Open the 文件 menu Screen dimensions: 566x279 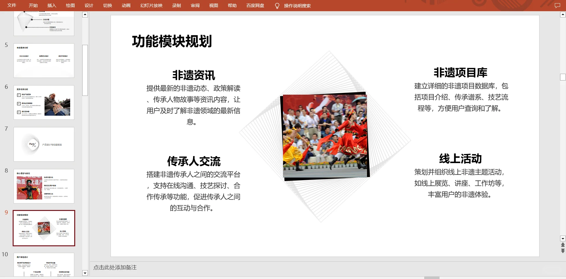12,5
